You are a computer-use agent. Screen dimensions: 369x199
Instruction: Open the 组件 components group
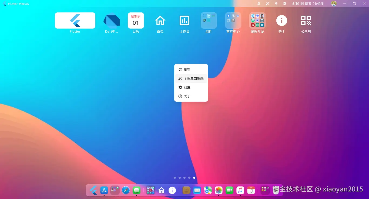(x=209, y=20)
